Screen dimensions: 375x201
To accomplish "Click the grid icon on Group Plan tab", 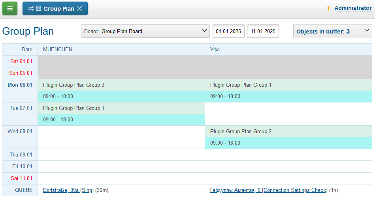I will [x=38, y=8].
